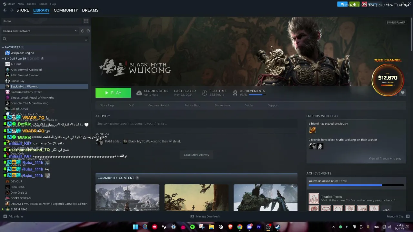Open Windows Start menu
413x232 pixels.
click(x=136, y=227)
